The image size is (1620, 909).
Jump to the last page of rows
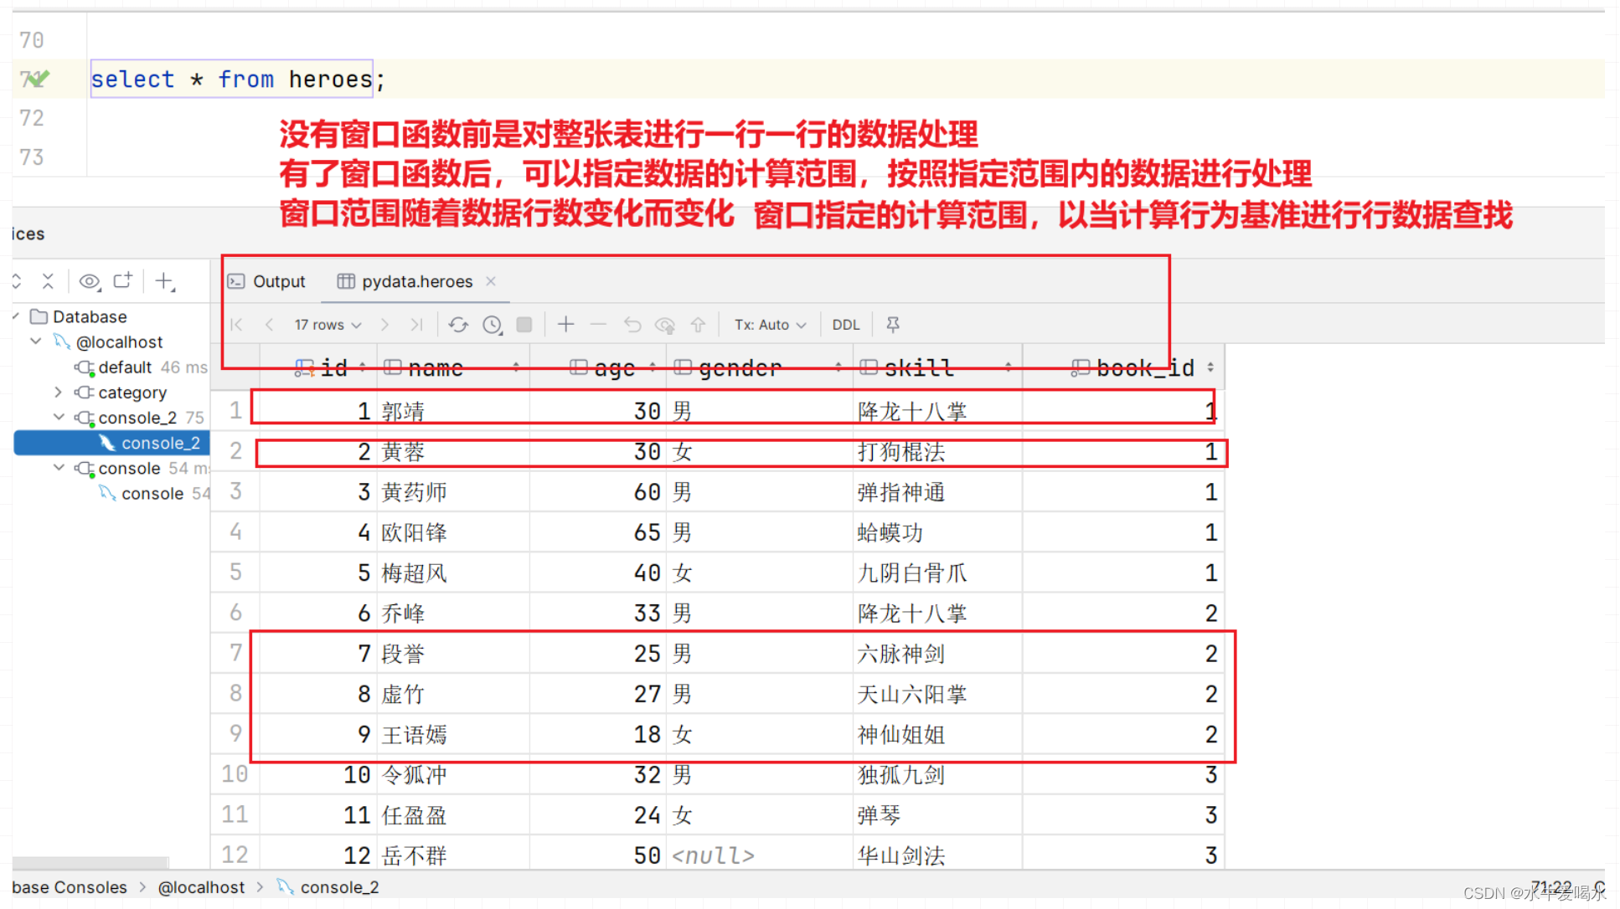[x=416, y=325]
